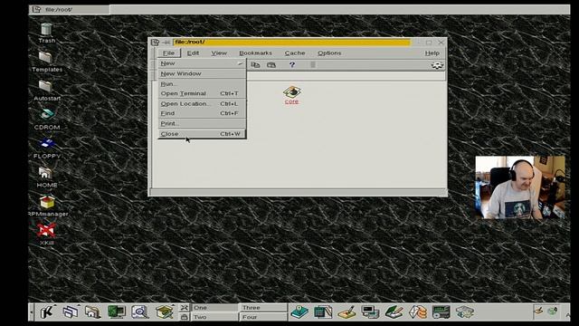Viewport: 579px width, 326px height.
Task: Open the K application launcher menu
Action: [47, 312]
